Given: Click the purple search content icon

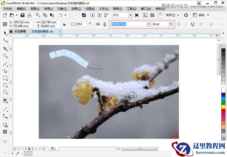Looking at the screenshot, I should coord(84,15).
